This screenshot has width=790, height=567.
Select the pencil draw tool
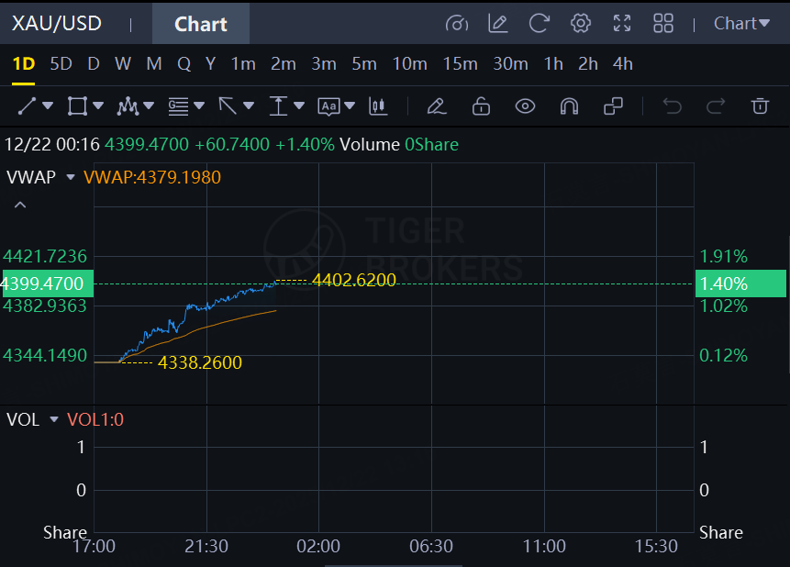[437, 106]
